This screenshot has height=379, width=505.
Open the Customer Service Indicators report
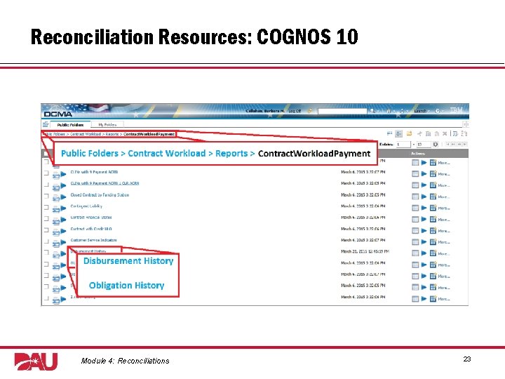pyautogui.click(x=93, y=240)
